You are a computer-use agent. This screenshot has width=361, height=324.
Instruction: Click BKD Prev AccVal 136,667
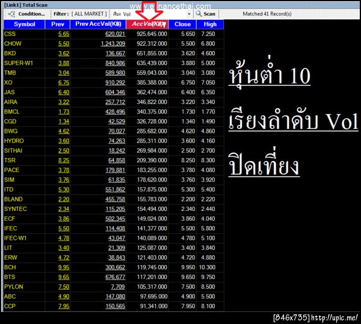click(116, 53)
